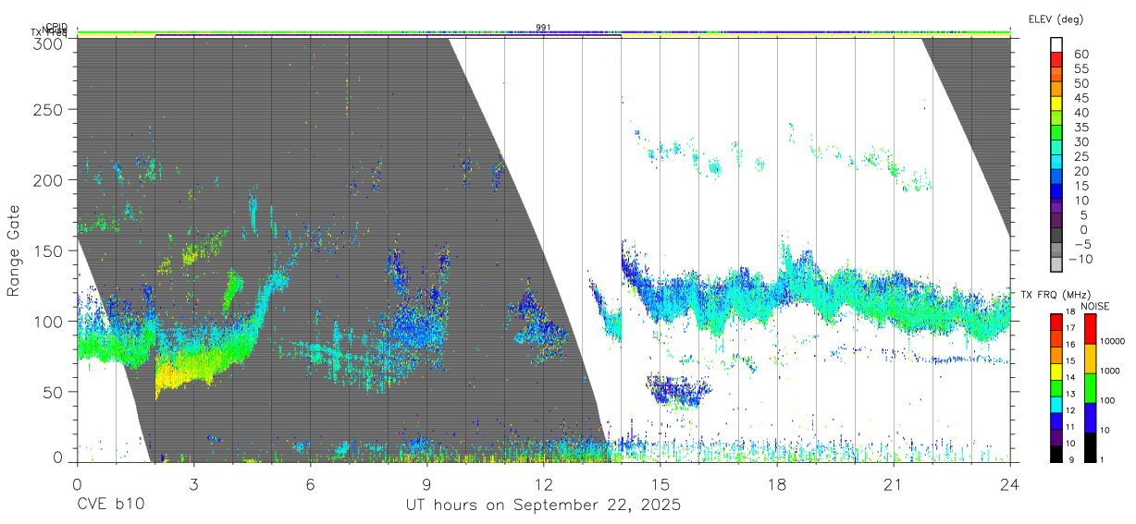Click the 6 tick on UT hours axis
This screenshot has height=524, width=1136.
click(x=310, y=483)
